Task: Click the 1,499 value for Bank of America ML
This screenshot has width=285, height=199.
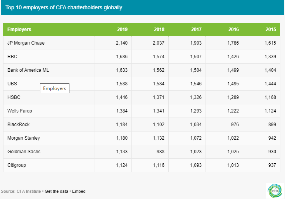Action: [233, 70]
